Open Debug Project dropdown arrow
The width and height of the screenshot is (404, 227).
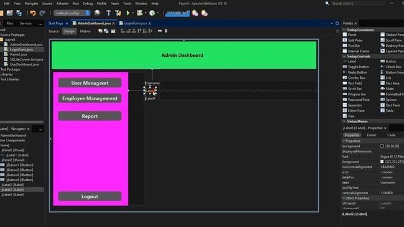(145, 13)
